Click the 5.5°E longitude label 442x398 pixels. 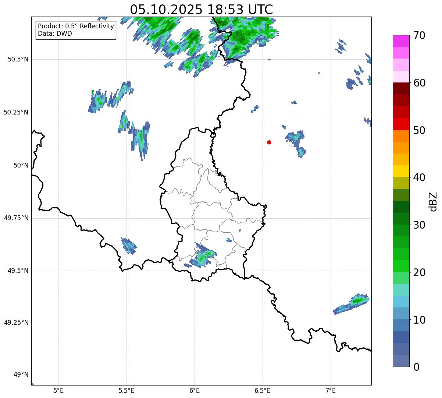pyautogui.click(x=126, y=390)
